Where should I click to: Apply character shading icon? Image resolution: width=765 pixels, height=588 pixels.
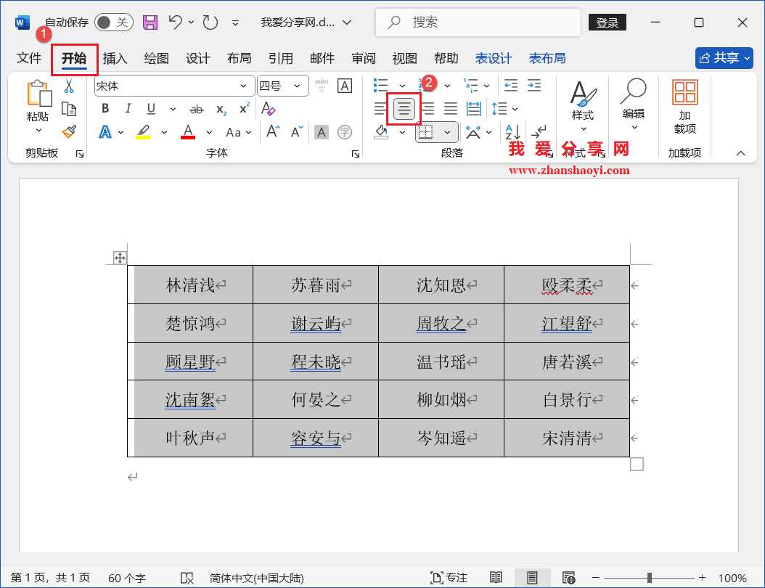pos(321,132)
